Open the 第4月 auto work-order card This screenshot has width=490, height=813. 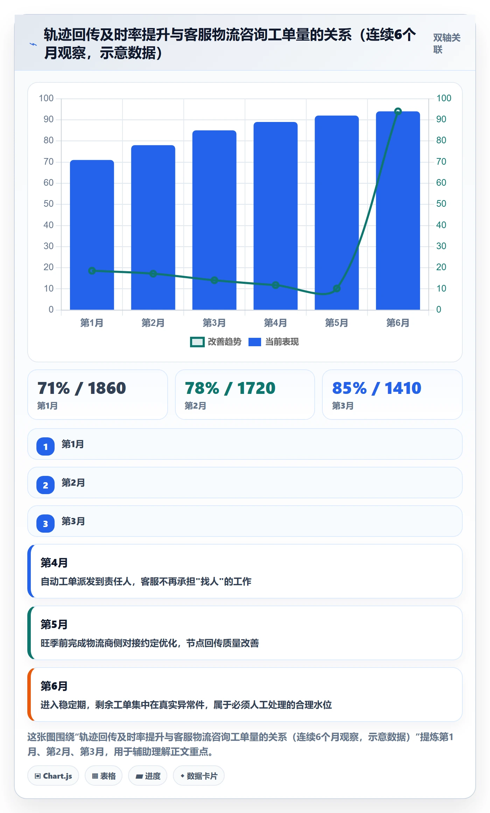(245, 571)
